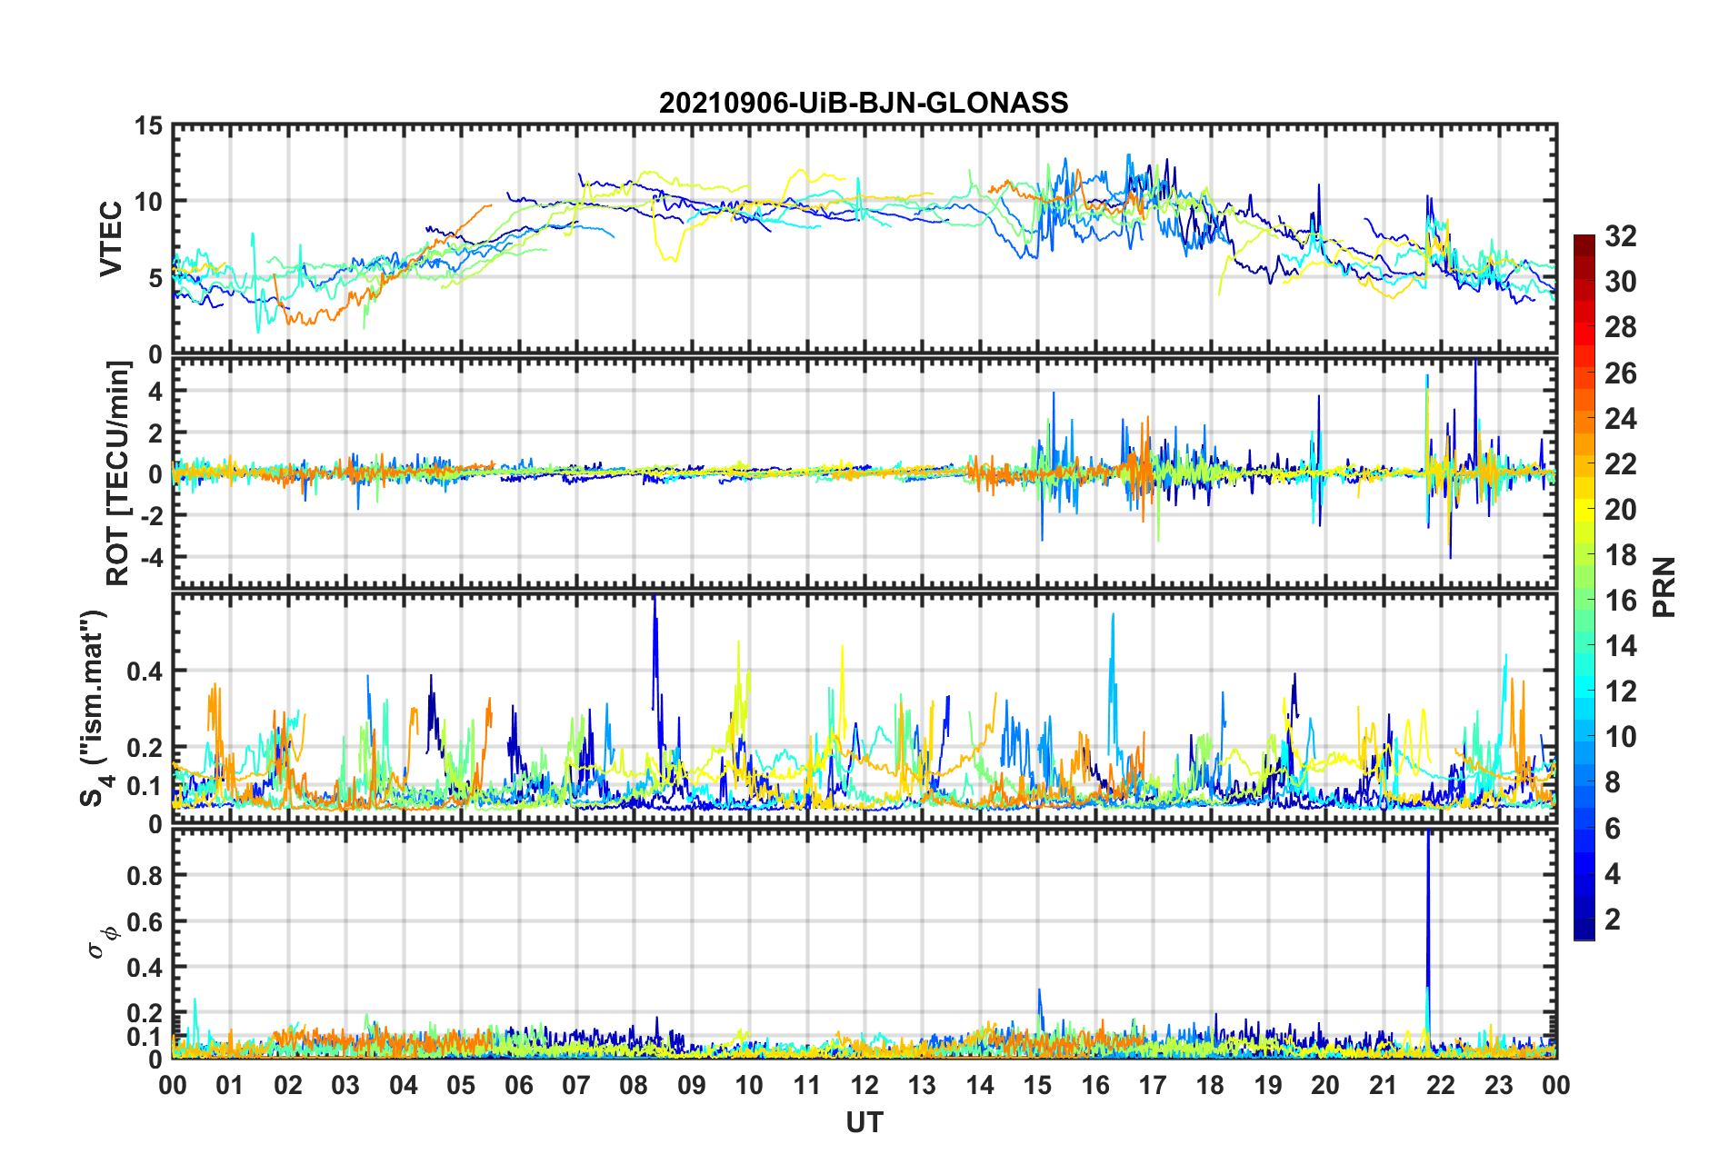Viewport: 1729px width, 1174px height.
Task: Click the 11 hour tick on UT axis
Action: click(x=807, y=1085)
